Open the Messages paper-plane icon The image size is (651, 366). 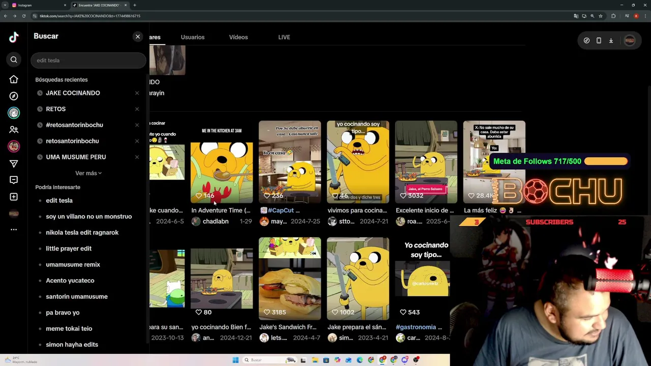point(14,164)
